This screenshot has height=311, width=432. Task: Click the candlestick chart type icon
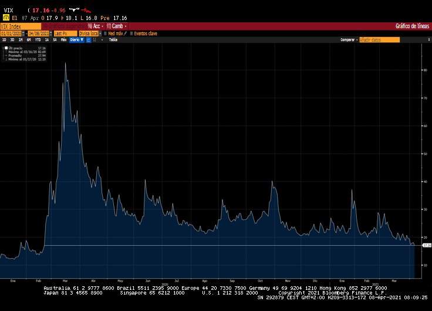click(95, 40)
